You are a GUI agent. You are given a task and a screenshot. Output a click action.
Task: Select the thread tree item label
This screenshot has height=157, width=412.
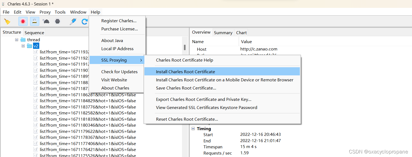coord(34,40)
